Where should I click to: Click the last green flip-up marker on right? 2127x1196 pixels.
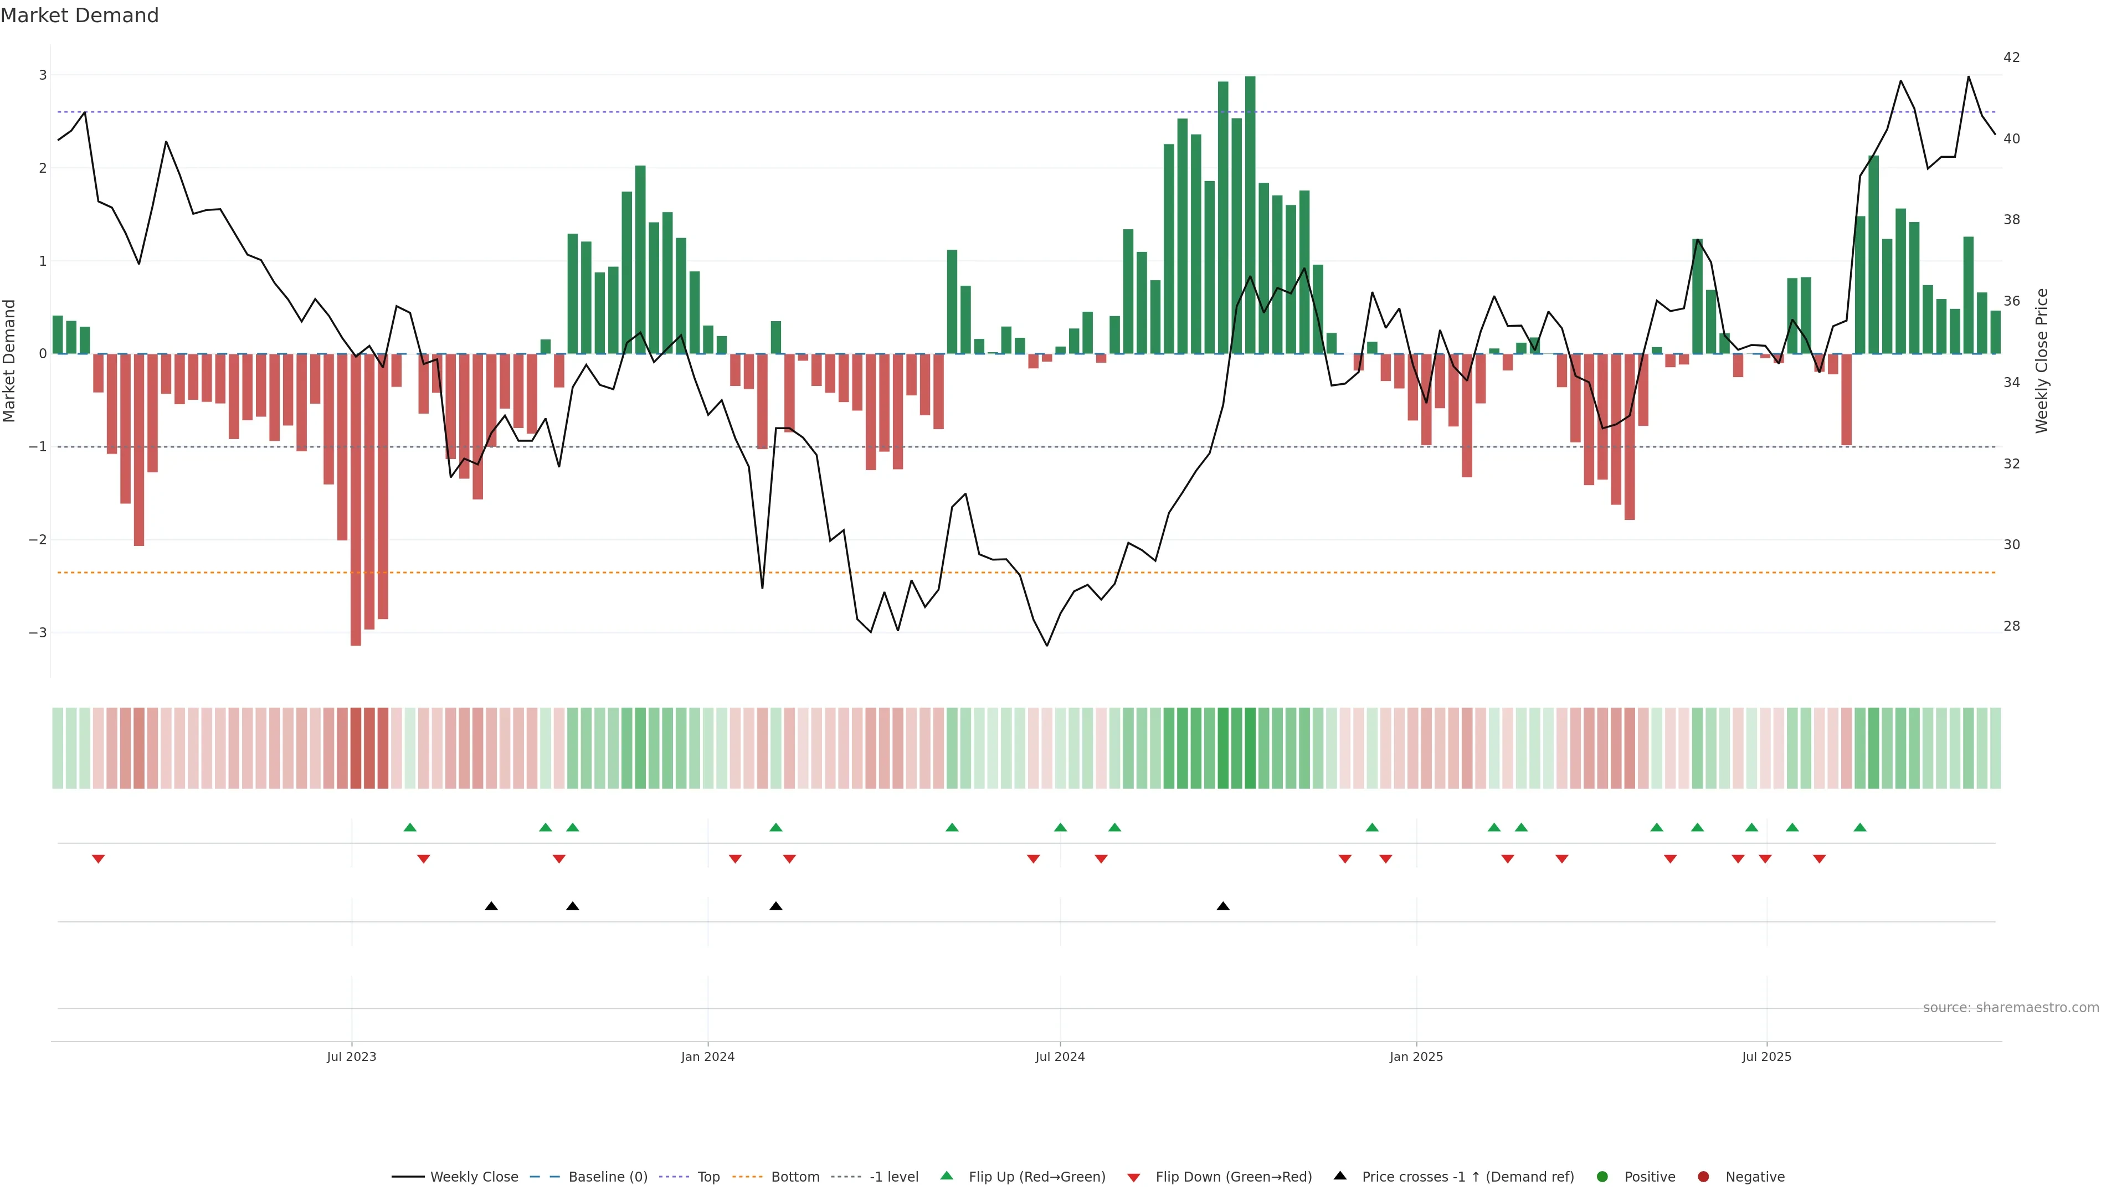point(1859,827)
